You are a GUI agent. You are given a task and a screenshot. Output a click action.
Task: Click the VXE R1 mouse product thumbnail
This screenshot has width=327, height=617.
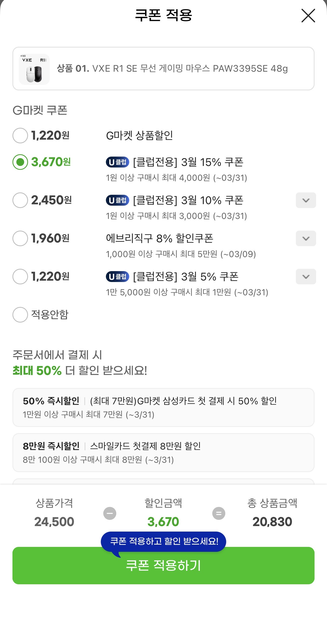click(34, 69)
